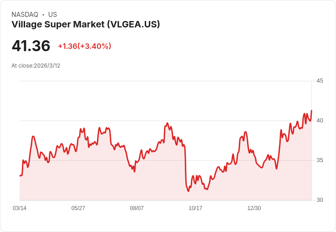Image resolution: width=336 pixels, height=232 pixels.
Task: Click the 12/30 date on x-axis
Action: (x=254, y=208)
